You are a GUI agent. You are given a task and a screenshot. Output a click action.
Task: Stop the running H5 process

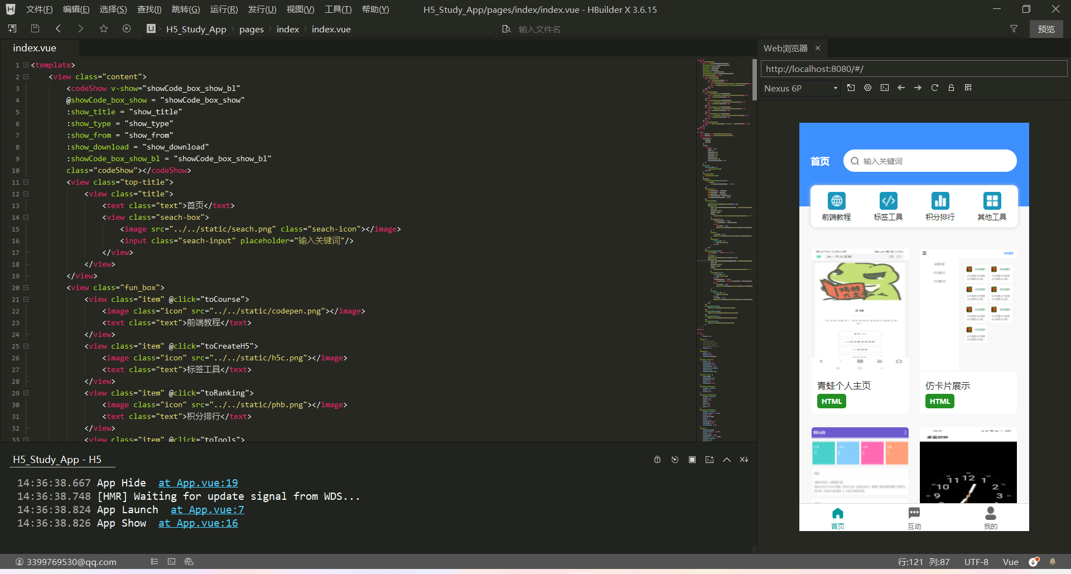(692, 460)
